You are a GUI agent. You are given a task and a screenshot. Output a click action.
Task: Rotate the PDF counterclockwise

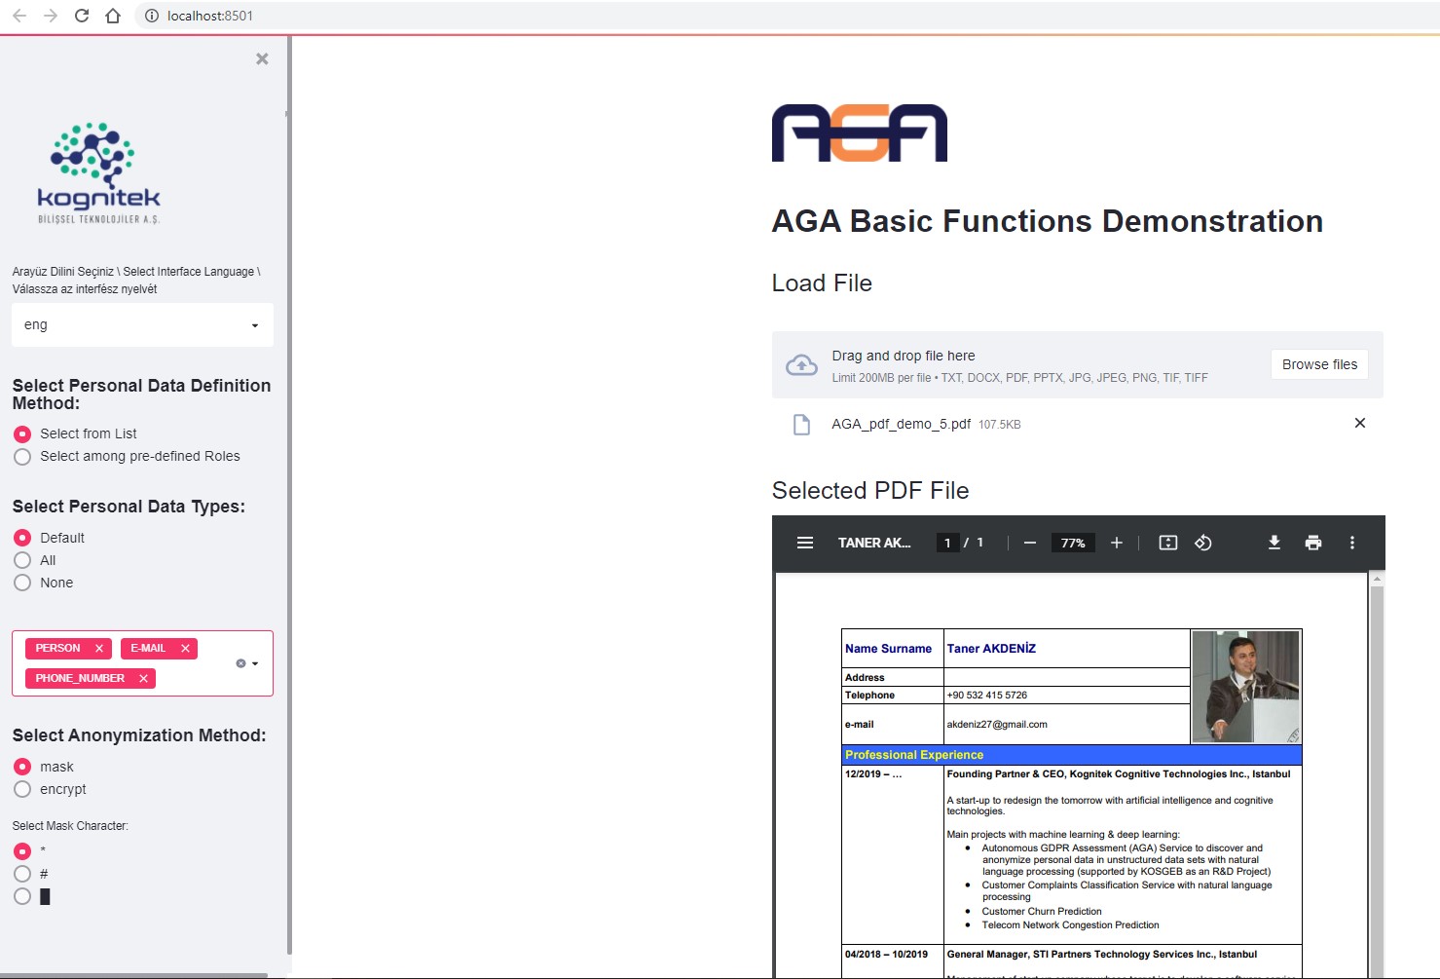pos(1203,543)
